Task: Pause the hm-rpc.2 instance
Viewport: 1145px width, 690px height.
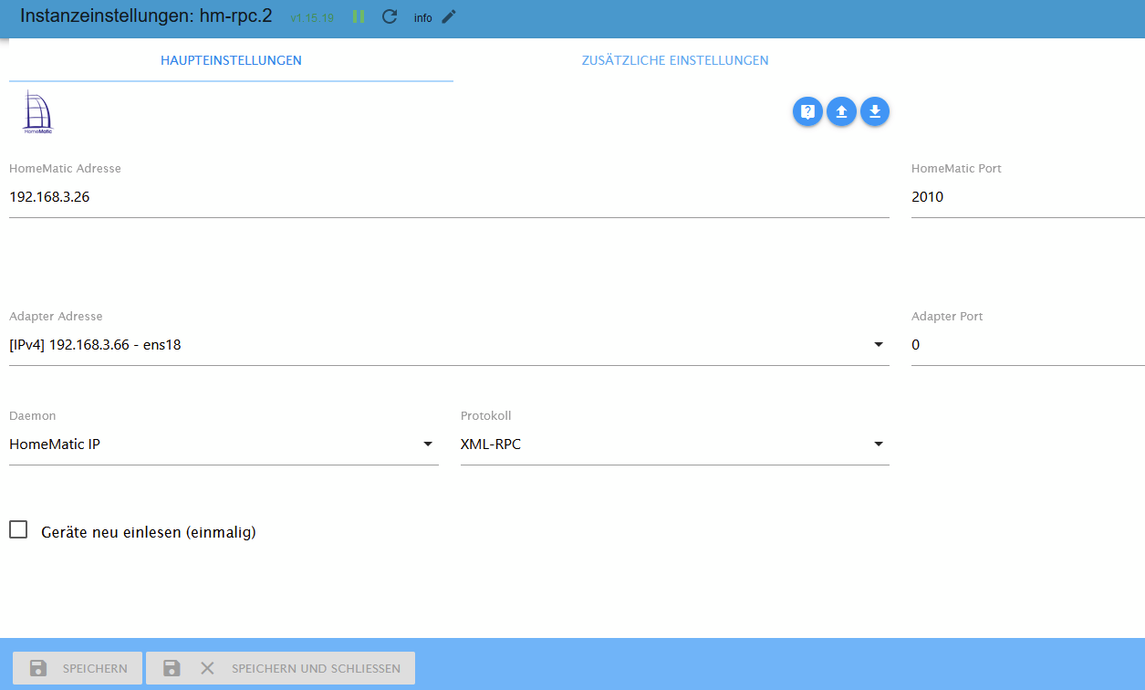Action: [x=359, y=16]
